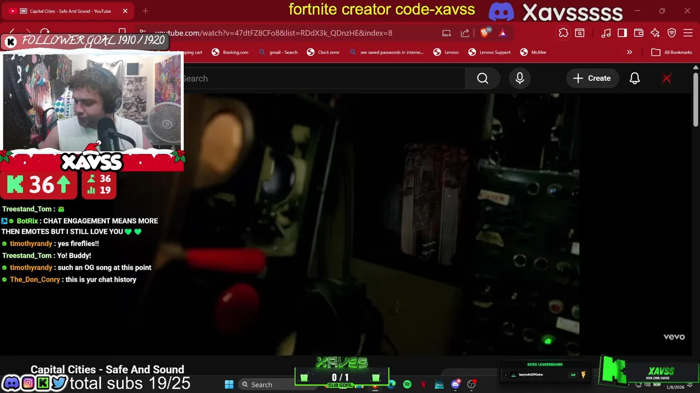Click the red X icon beside notifications bell
Viewport: 700px width, 393px height.
click(x=667, y=79)
